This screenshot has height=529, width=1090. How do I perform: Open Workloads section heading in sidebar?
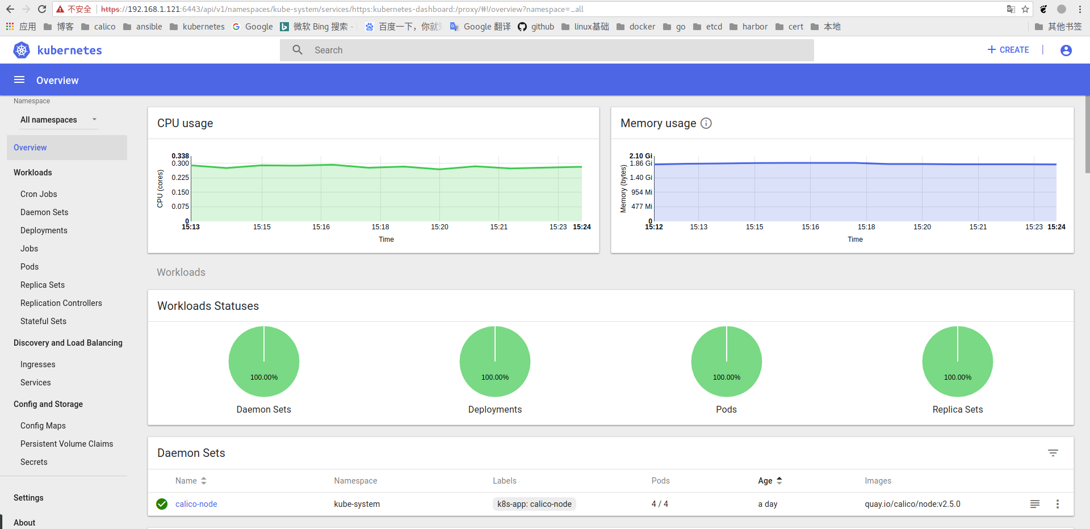tap(33, 173)
